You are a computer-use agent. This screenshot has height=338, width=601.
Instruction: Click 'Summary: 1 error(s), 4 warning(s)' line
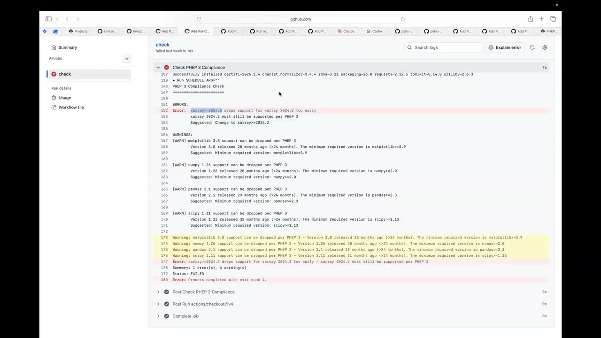point(209,268)
